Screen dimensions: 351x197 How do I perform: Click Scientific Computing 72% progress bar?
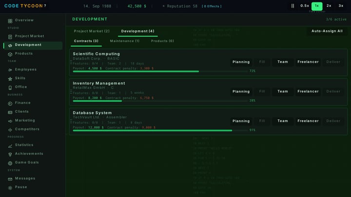point(160,72)
